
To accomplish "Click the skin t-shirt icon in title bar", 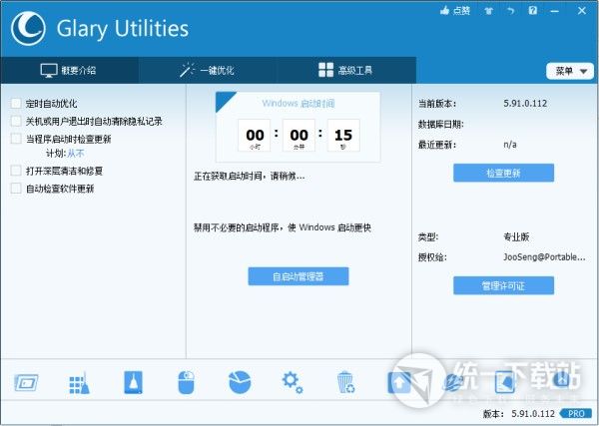I will (x=489, y=11).
